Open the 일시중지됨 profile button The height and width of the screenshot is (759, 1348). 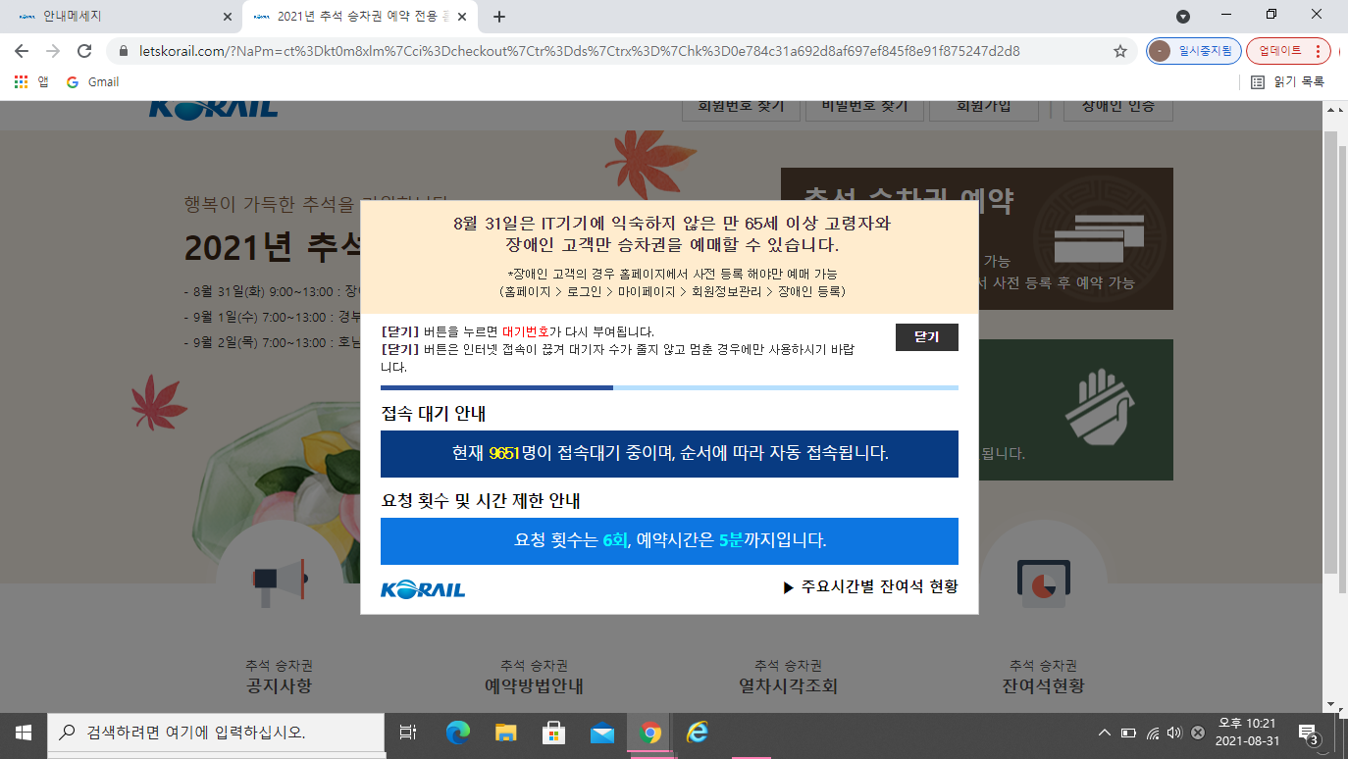(x=1194, y=51)
